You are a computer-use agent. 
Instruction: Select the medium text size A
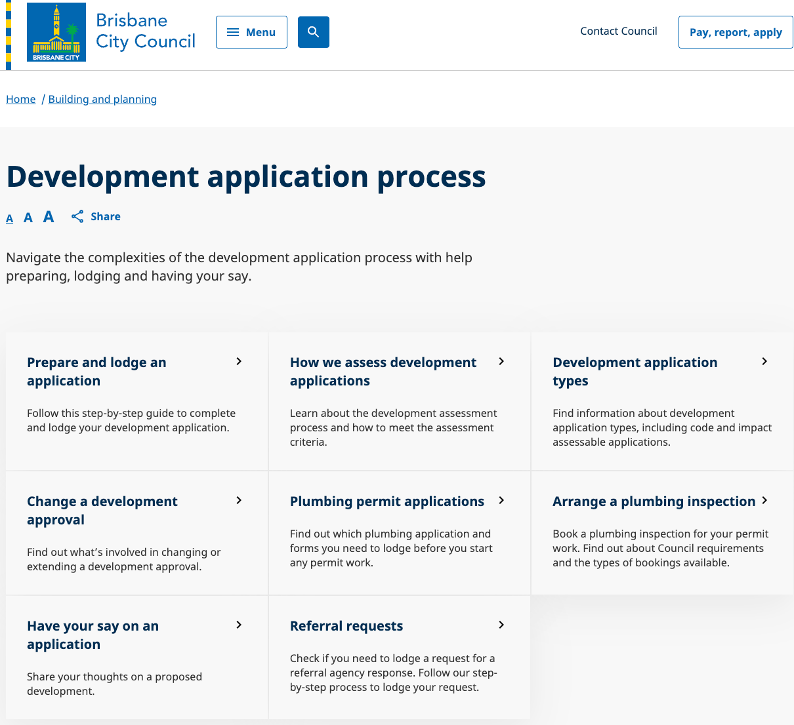click(x=28, y=218)
